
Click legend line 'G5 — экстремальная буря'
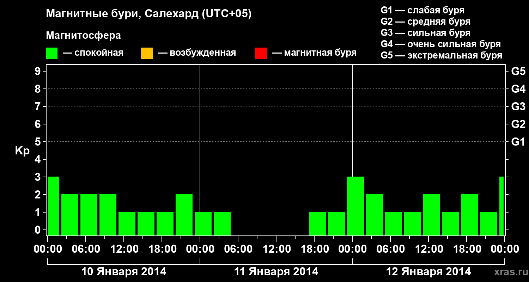click(442, 55)
